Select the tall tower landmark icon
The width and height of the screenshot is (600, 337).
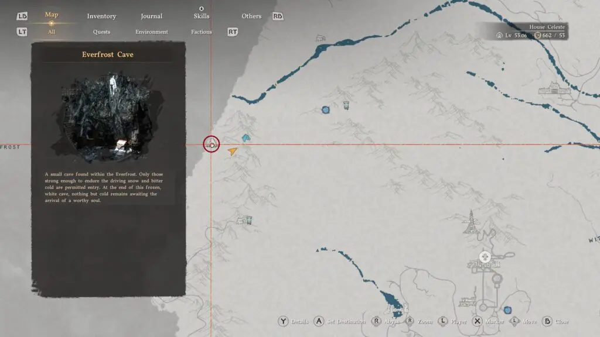coord(469,223)
